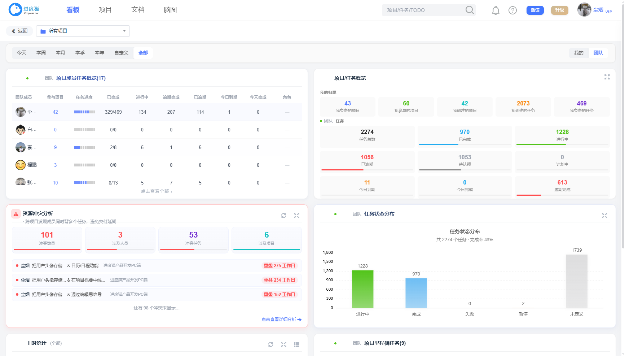Click the green dot beside 任务状态分布
The height and width of the screenshot is (356, 625).
click(x=335, y=214)
